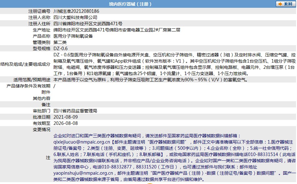Click management category value 第二类
Image resolution: width=297 pixels, height=184 pixels.
pos(60,42)
